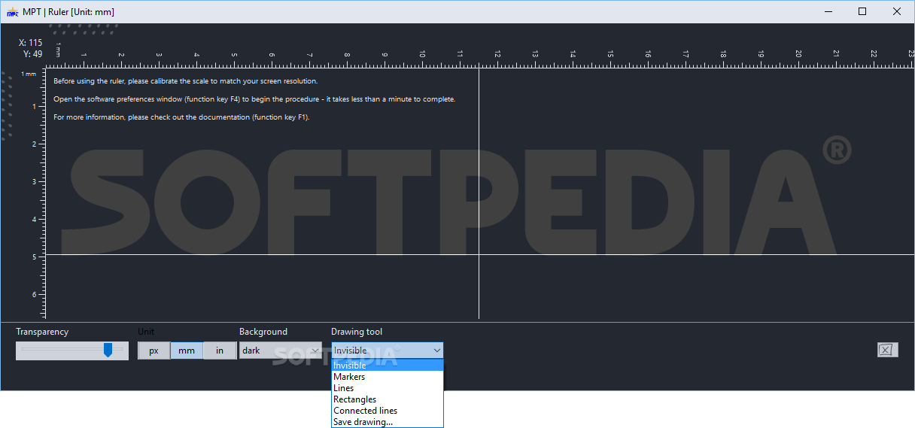The image size is (915, 428).
Task: Choose Invisible from the drawing tool list
Action: (388, 366)
